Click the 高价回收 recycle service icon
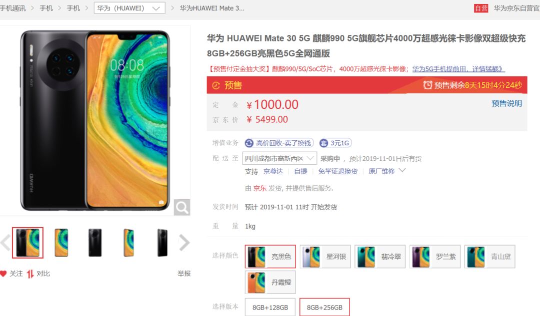 coord(249,143)
